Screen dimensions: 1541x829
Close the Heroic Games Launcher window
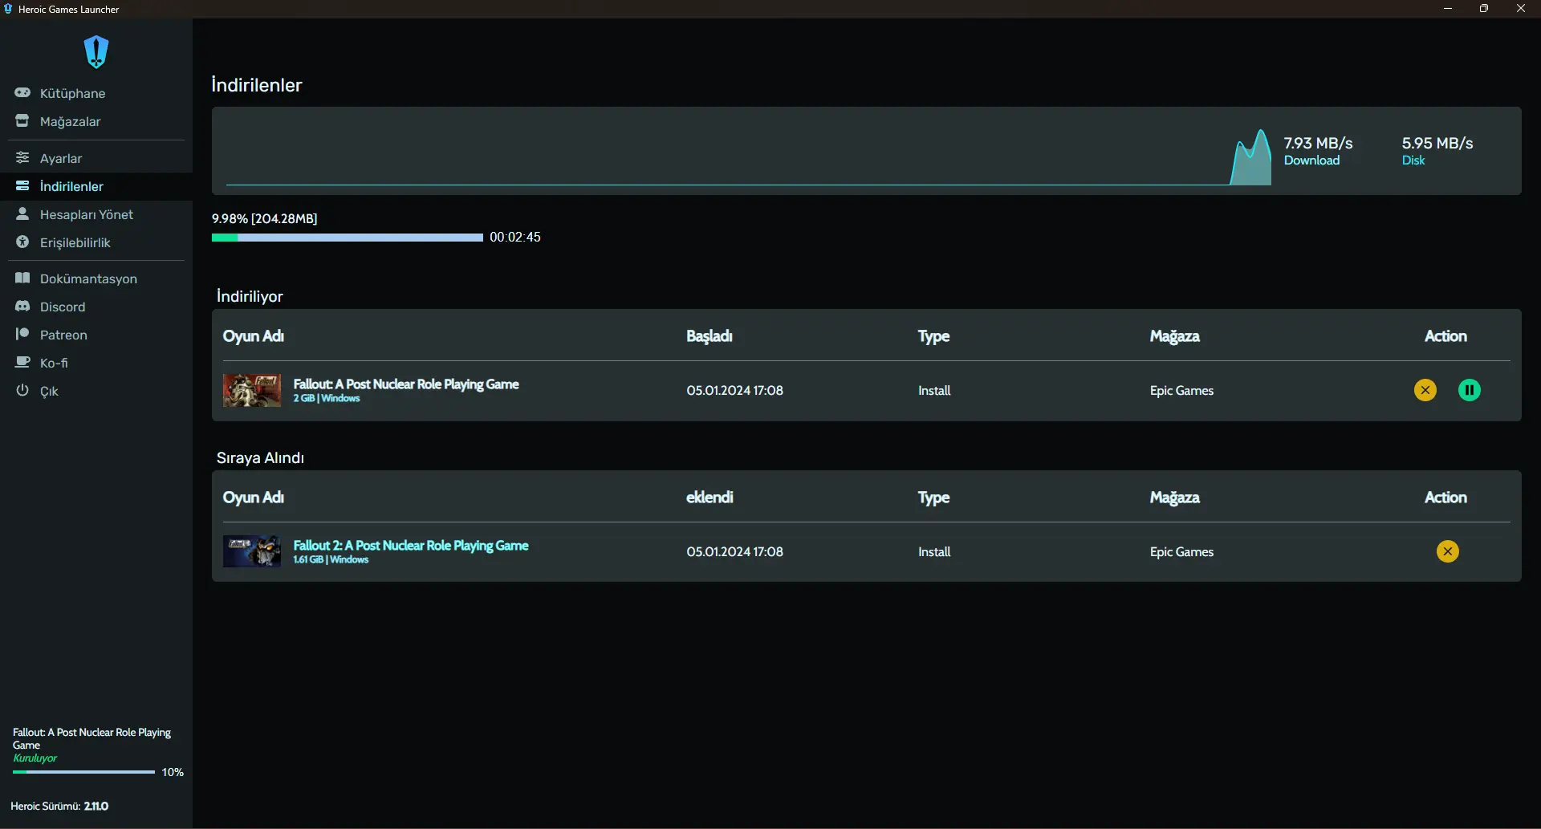coord(1521,9)
